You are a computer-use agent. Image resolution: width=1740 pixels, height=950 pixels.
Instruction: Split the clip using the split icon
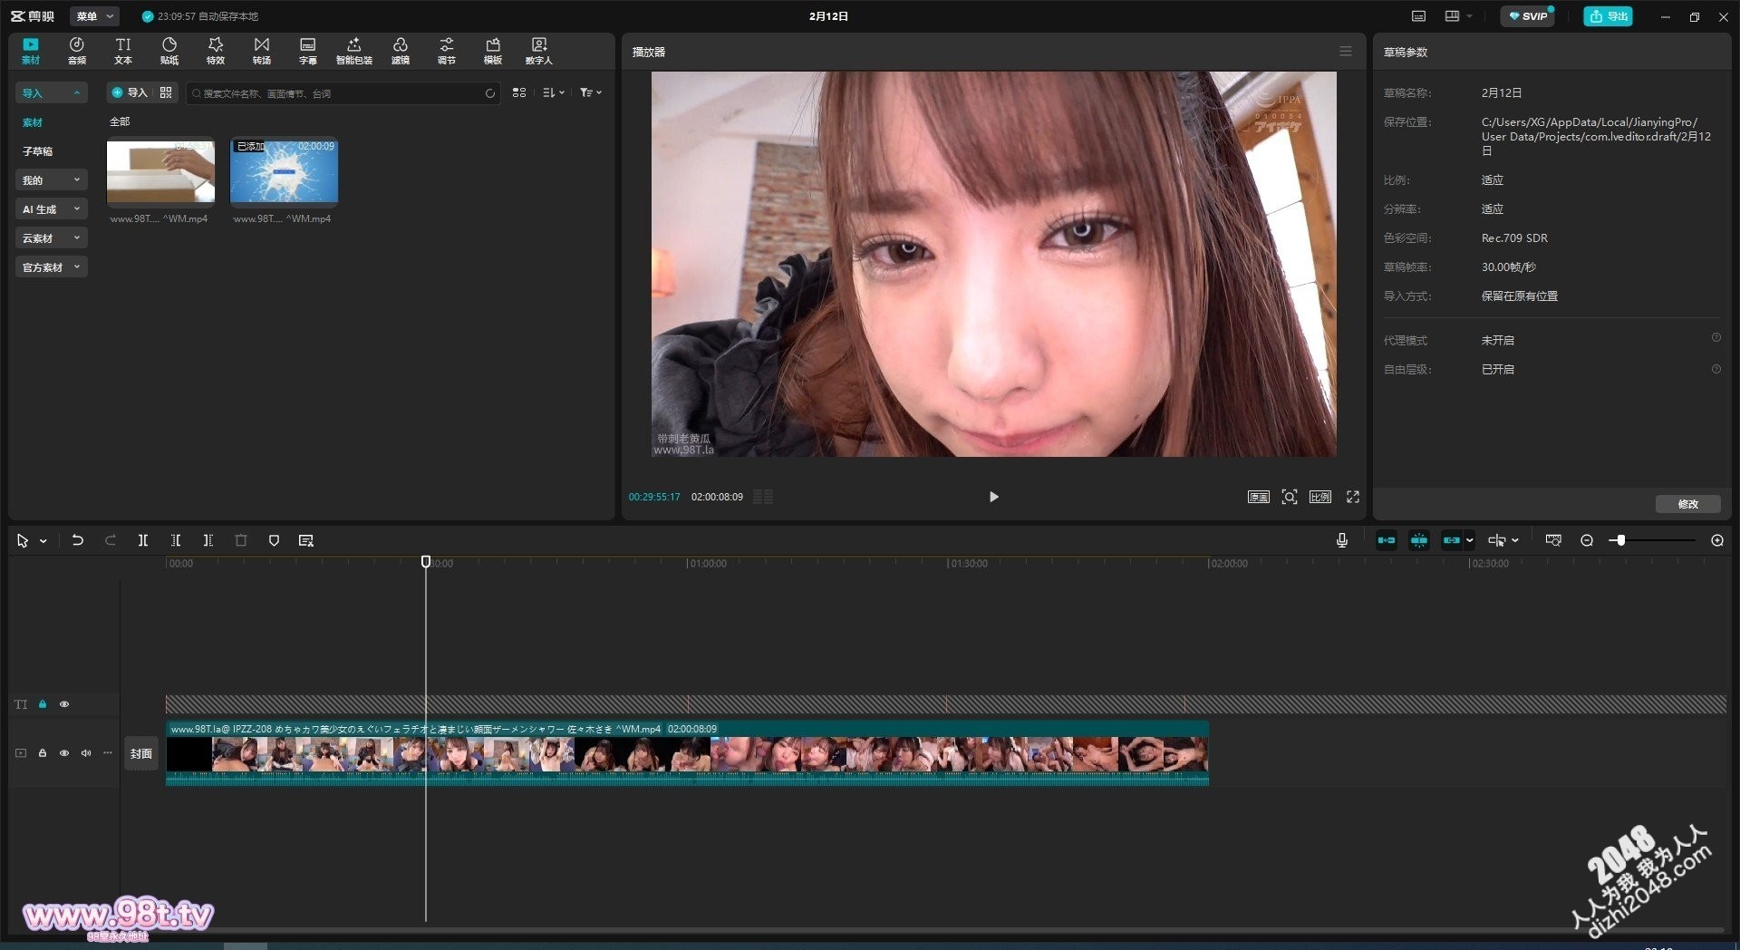[143, 540]
